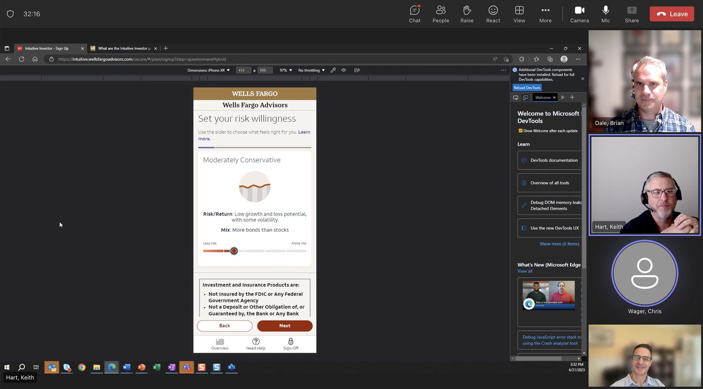Viewport: 703px width, 389px height.
Task: Open Overview of all tools
Action: [x=550, y=183]
